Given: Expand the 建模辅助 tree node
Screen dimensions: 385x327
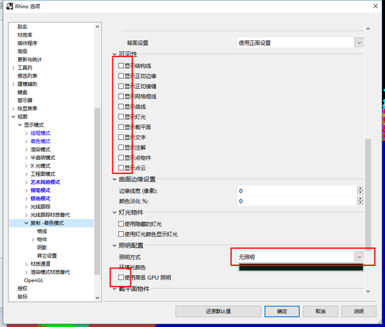Looking at the screenshot, I should click(x=13, y=84).
